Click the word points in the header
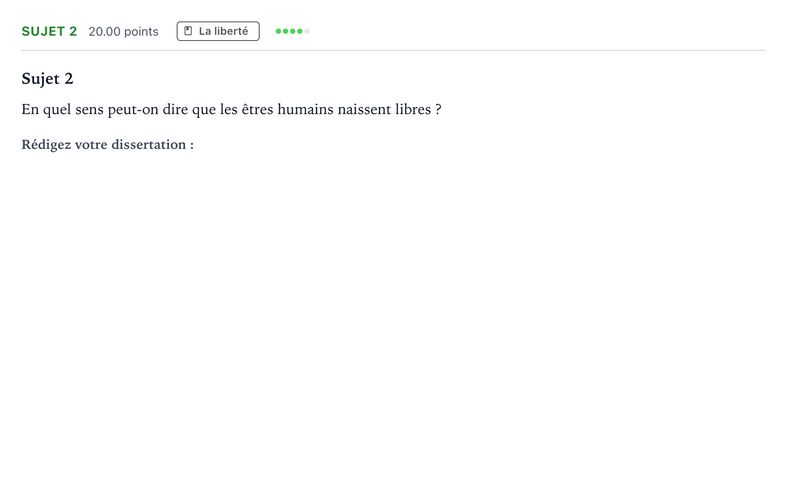This screenshot has width=787, height=477. click(141, 32)
